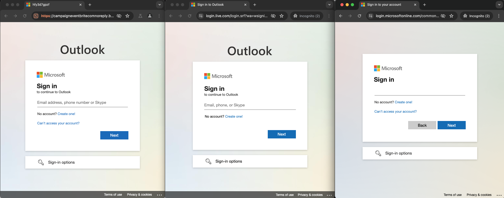Reload the login.live.com page

[x=190, y=16]
